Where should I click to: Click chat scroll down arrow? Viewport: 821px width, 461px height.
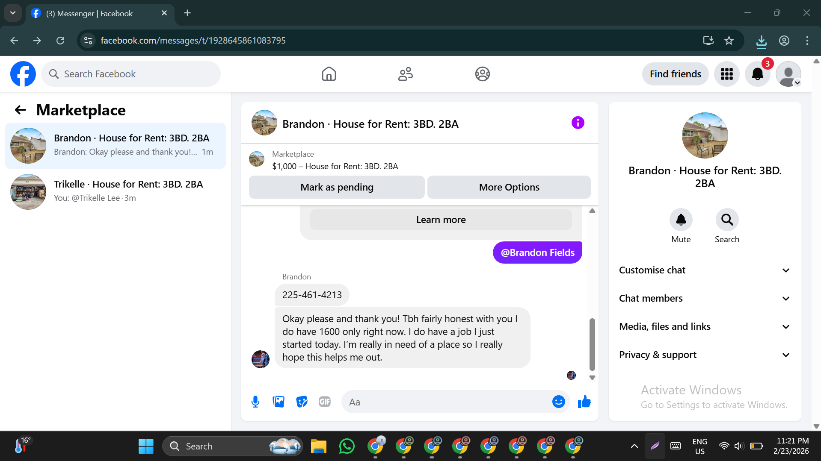(592, 378)
